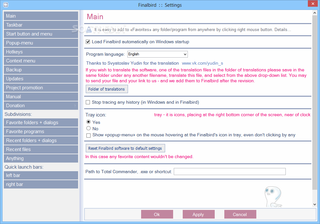Toggle Load Finalbird automatically on Windows startup
The image size is (320, 224).
pyautogui.click(x=88, y=42)
